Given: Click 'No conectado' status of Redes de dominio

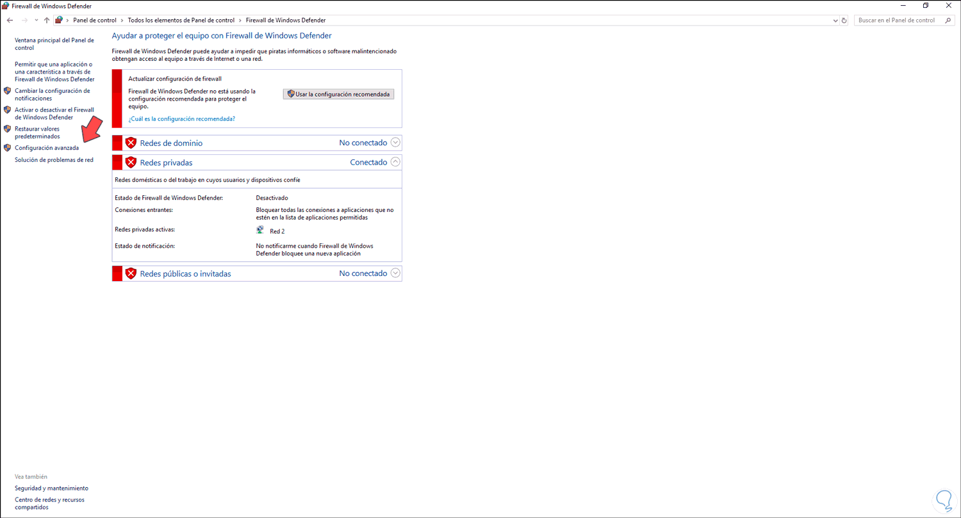Looking at the screenshot, I should (x=363, y=143).
